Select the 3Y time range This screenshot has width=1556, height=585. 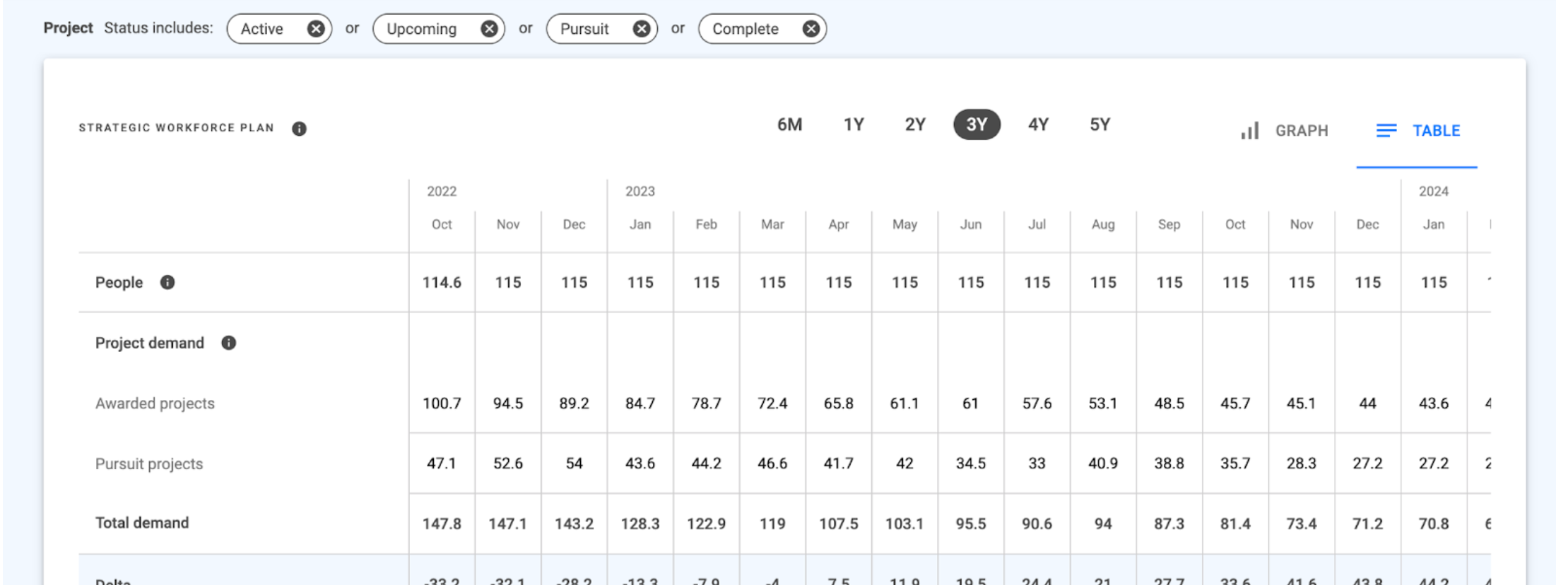click(x=977, y=125)
